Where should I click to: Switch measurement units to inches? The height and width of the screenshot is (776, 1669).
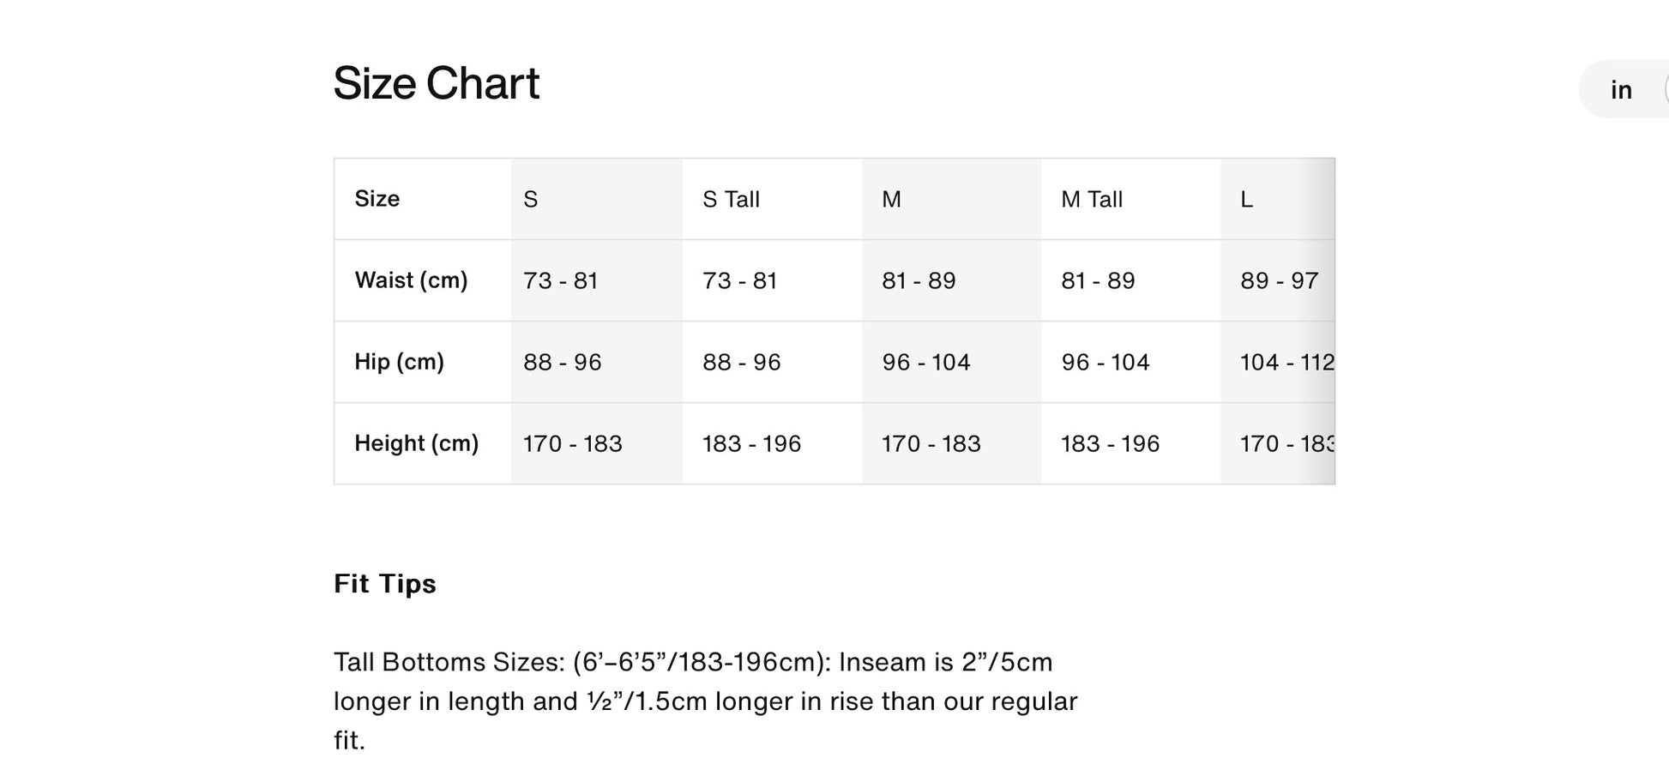pos(1620,90)
